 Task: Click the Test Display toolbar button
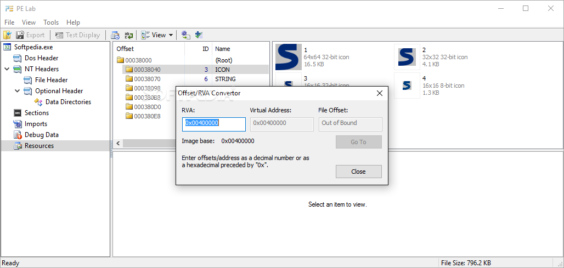(x=77, y=35)
